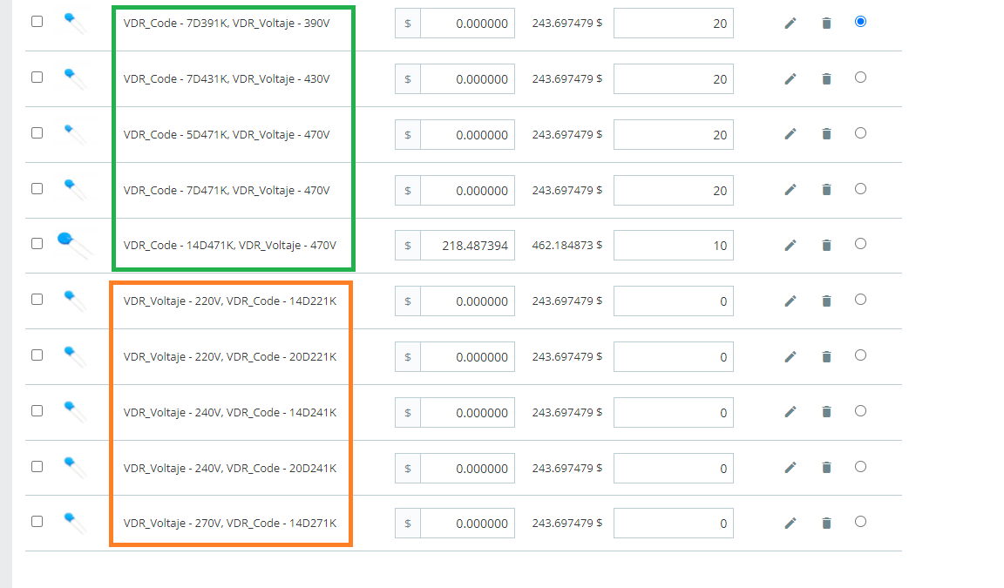Tick the checkbox for 14D221K row

point(37,299)
